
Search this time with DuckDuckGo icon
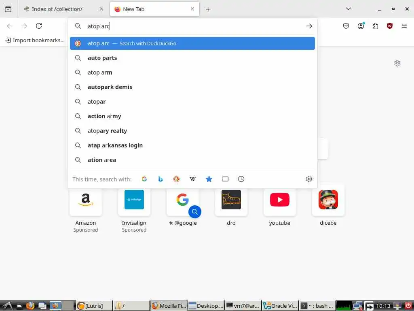(176, 179)
